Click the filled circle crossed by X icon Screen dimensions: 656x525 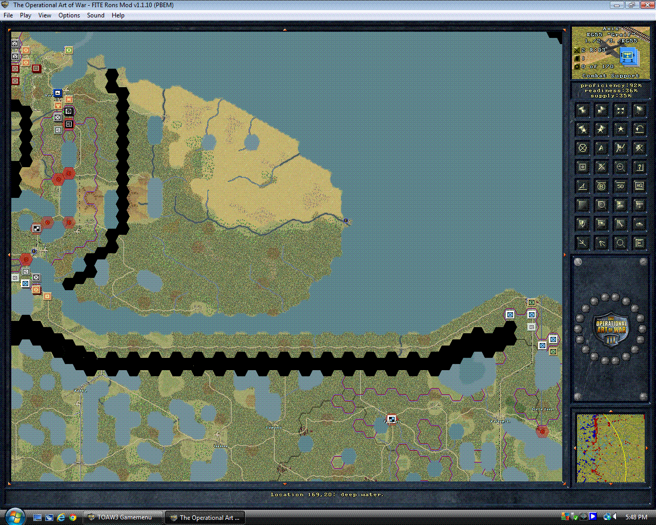click(x=640, y=148)
